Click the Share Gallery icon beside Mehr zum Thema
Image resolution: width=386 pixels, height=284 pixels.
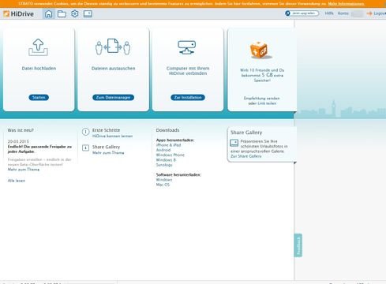click(x=85, y=148)
